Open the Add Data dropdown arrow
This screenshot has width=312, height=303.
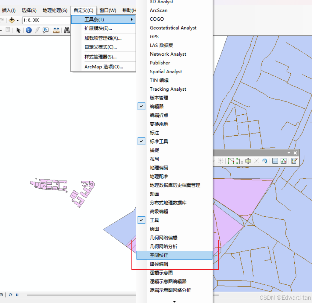coord(17,20)
